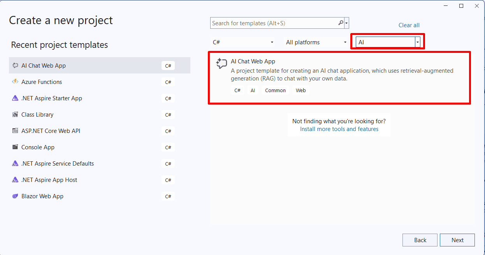Focus the Search for templates field
485x255 pixels.
274,23
